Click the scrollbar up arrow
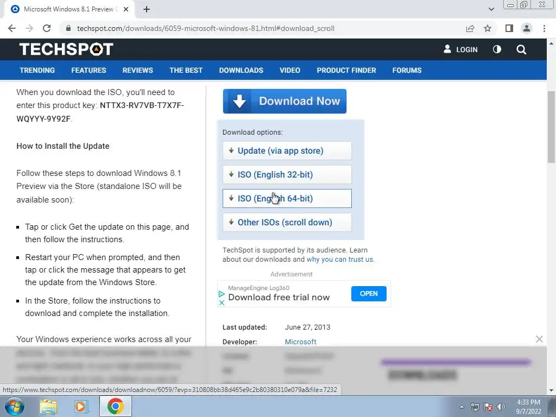556x417 pixels. point(551,43)
